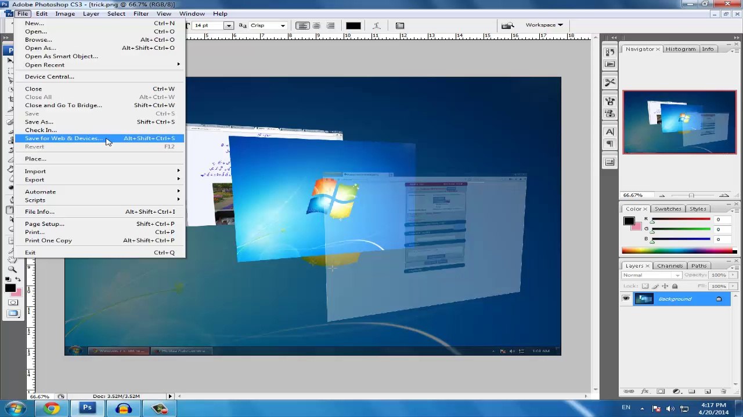Open the Clone Source panel icon
This screenshot has width=743, height=417.
[x=609, y=113]
